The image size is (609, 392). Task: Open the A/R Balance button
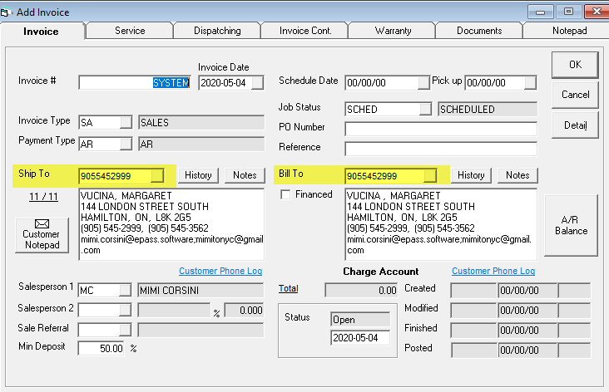571,225
